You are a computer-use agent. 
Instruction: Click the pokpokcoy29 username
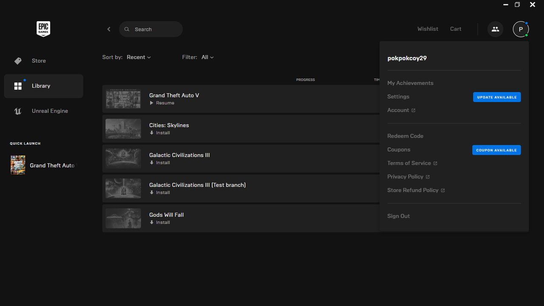407,58
